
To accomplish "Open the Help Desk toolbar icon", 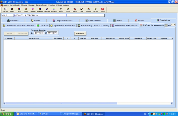I will point(95,9).
